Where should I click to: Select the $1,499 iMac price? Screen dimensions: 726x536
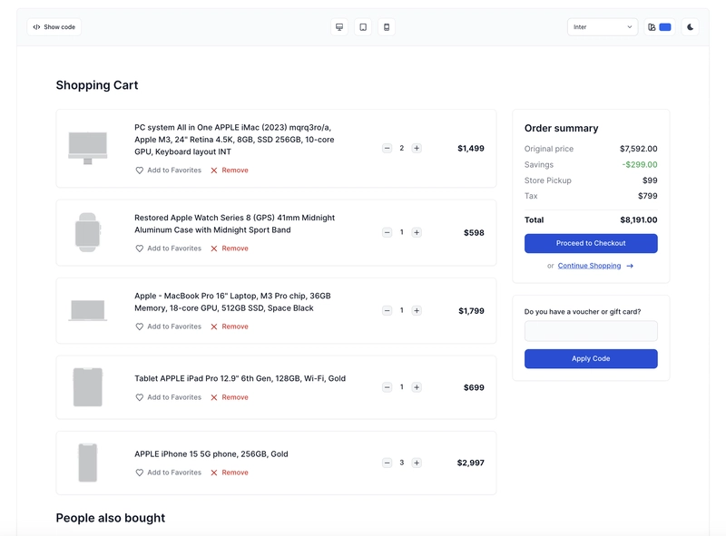[x=471, y=148]
